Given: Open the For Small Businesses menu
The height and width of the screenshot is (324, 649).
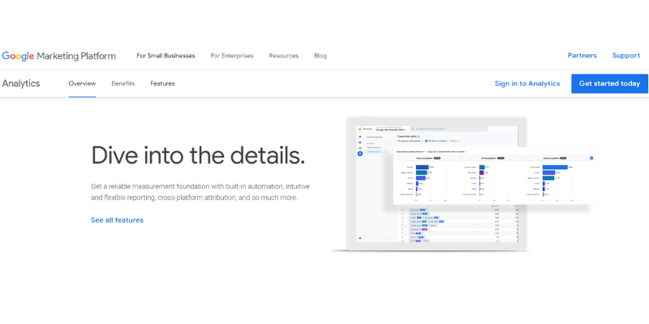Looking at the screenshot, I should (165, 56).
